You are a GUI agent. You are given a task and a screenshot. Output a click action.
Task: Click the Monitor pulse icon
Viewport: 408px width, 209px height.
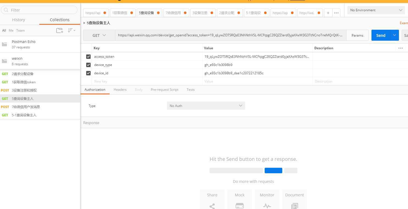pos(267,206)
